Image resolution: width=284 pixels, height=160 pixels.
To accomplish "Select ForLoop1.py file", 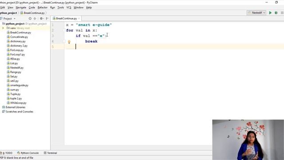I will 17,54.
